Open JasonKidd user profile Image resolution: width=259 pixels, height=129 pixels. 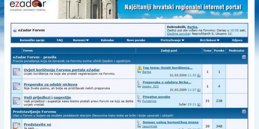coord(149,126)
